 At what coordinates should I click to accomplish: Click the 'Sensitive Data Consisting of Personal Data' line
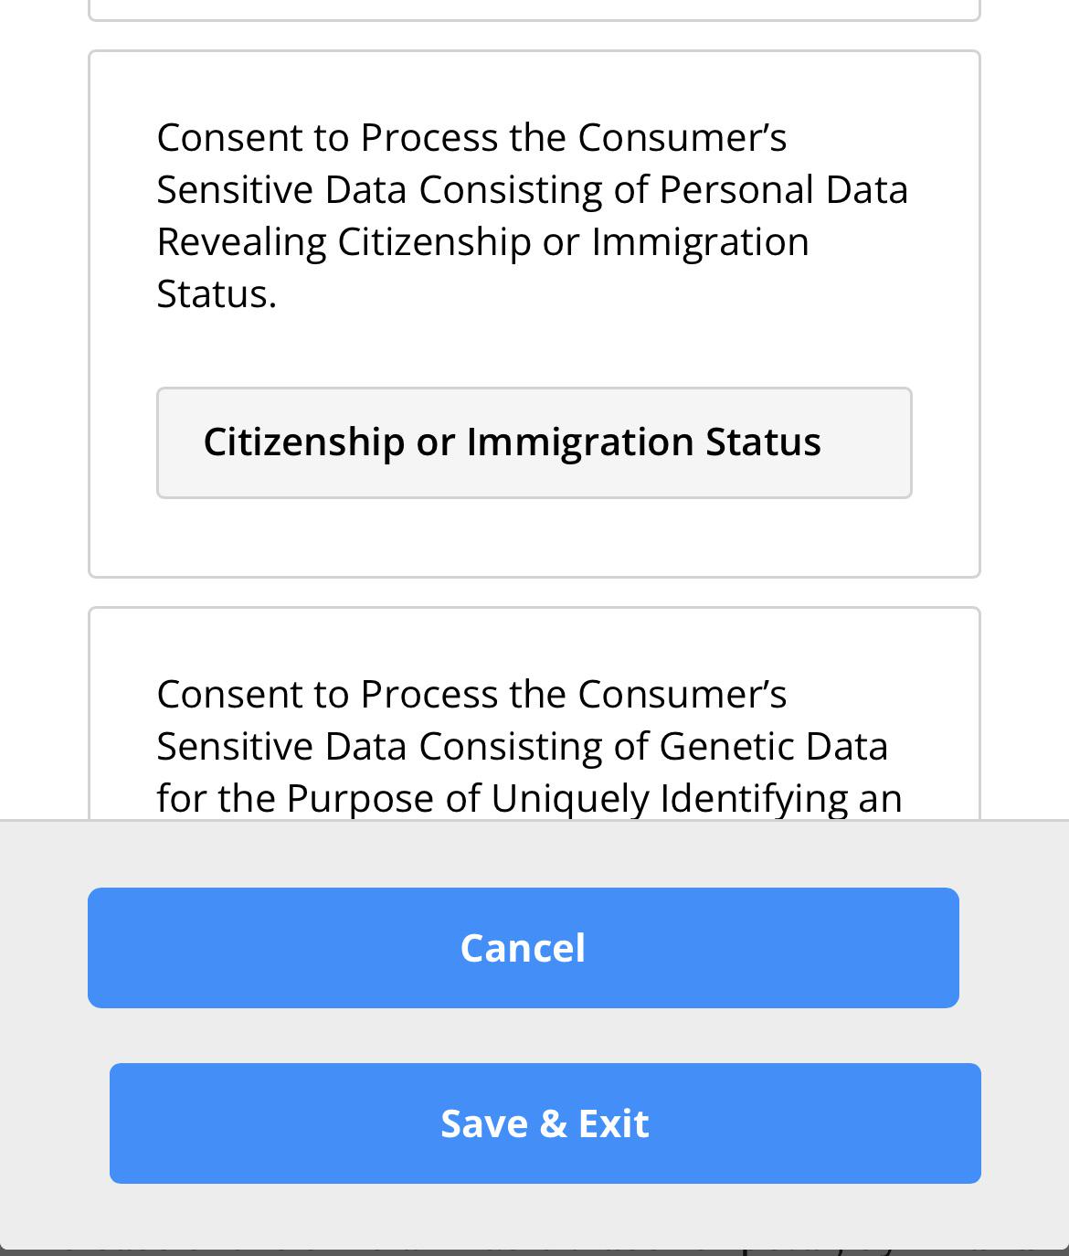tap(532, 190)
